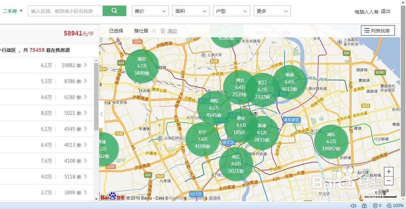Screen dimensions: 406x209
Task: Remove the 雅仕居 filter with X
Action: [154, 31]
